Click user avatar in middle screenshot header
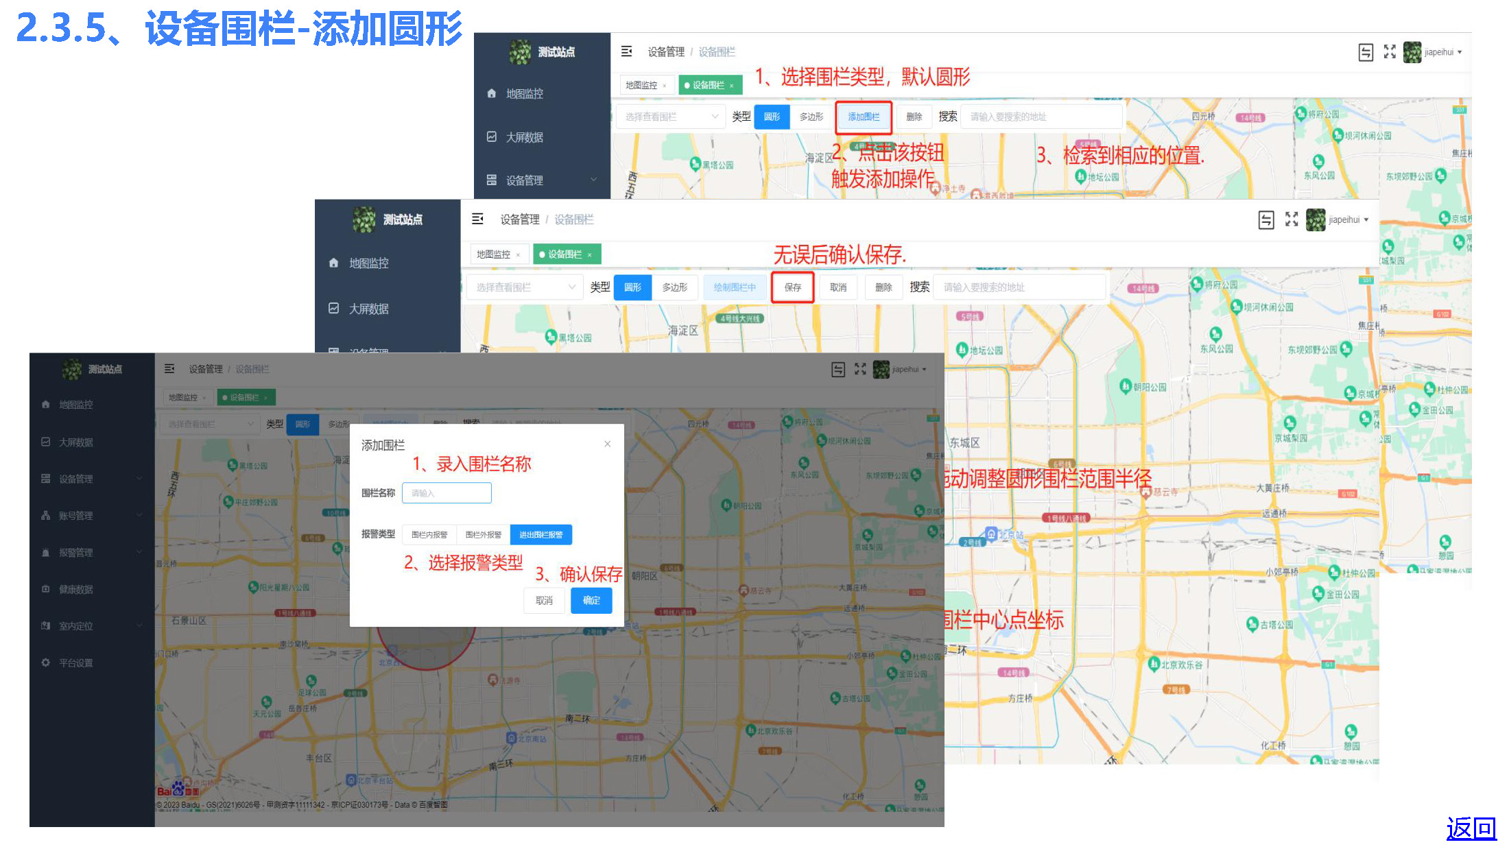1509x849 pixels. click(x=1316, y=219)
